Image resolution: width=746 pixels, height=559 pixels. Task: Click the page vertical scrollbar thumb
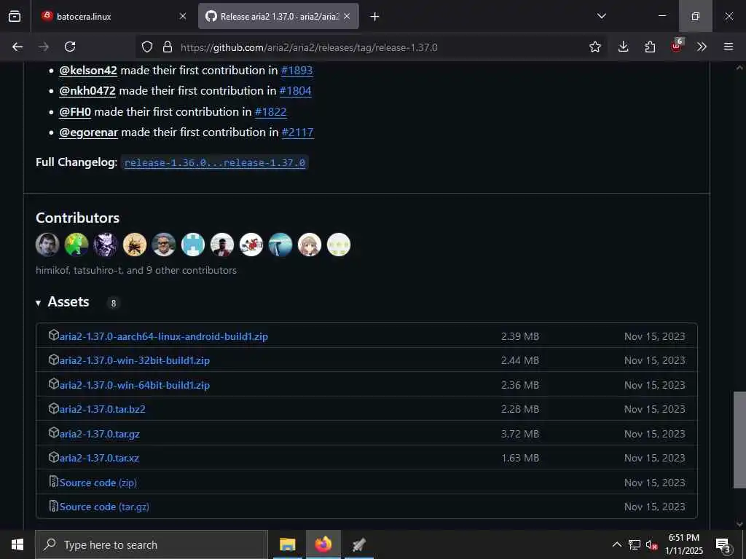point(739,440)
